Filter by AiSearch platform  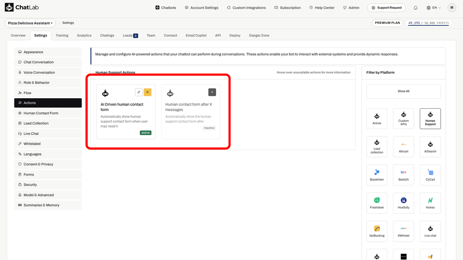430,147
